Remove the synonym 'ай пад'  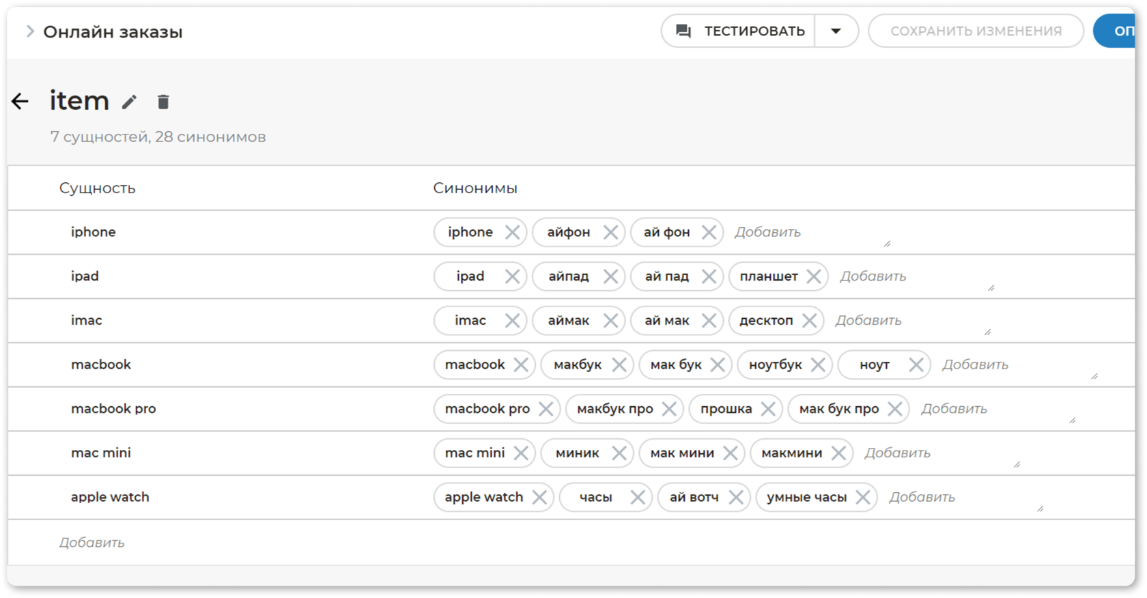[709, 276]
